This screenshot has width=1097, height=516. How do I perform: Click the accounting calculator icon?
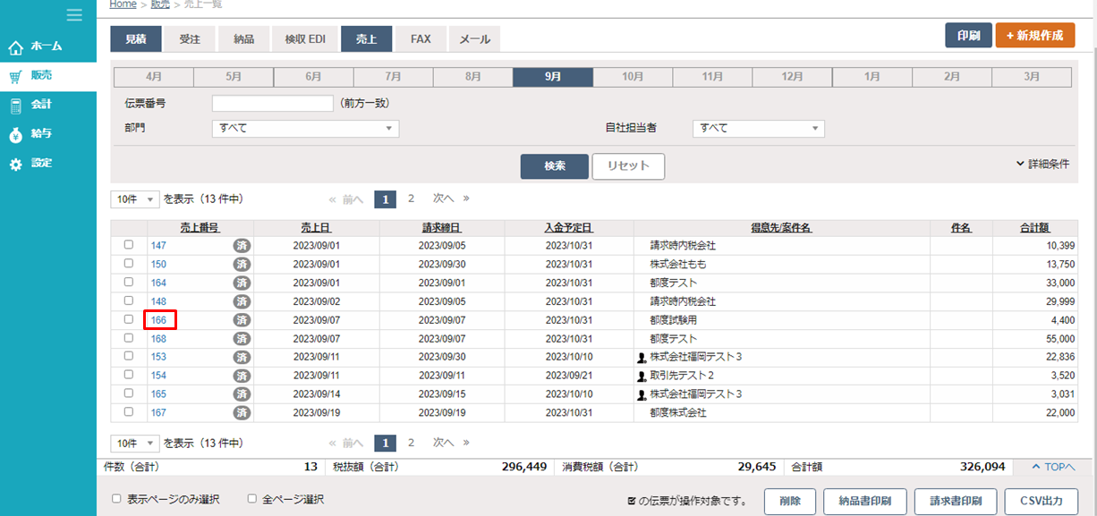(16, 106)
